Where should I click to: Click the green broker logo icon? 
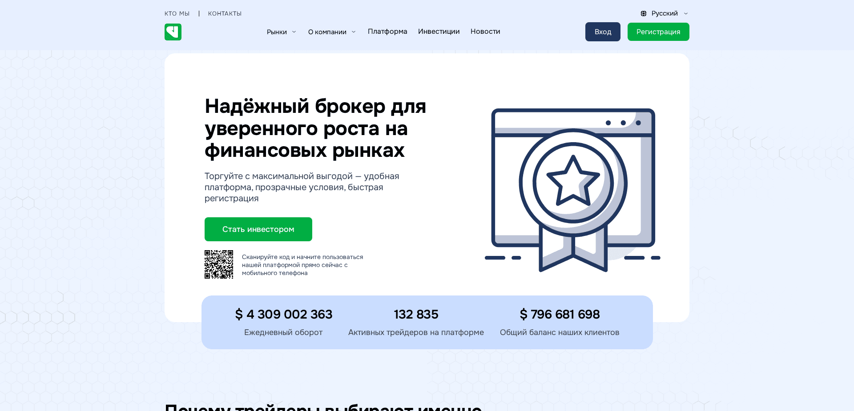point(173,32)
